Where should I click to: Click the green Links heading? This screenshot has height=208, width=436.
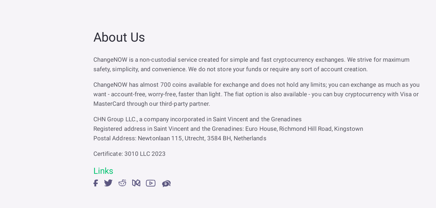point(103,171)
